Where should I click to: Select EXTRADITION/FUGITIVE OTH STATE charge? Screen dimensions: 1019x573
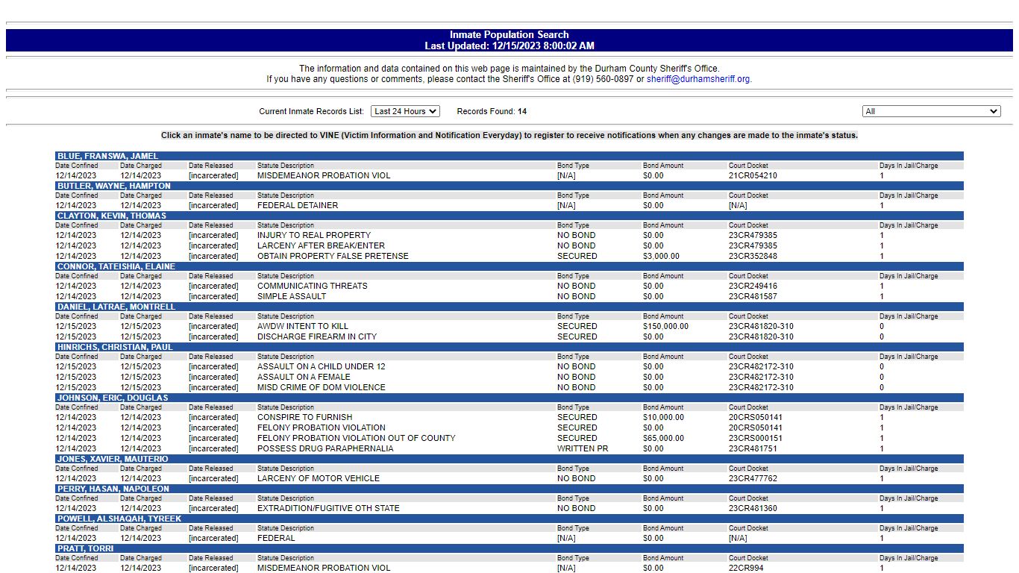pyautogui.click(x=328, y=508)
